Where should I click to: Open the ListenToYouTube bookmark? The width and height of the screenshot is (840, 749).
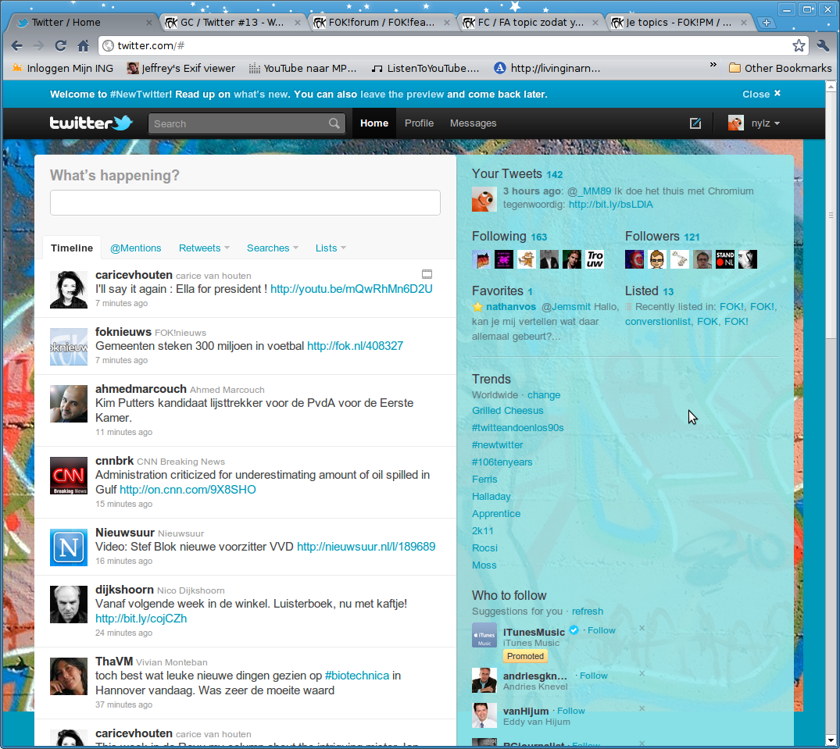tap(426, 68)
